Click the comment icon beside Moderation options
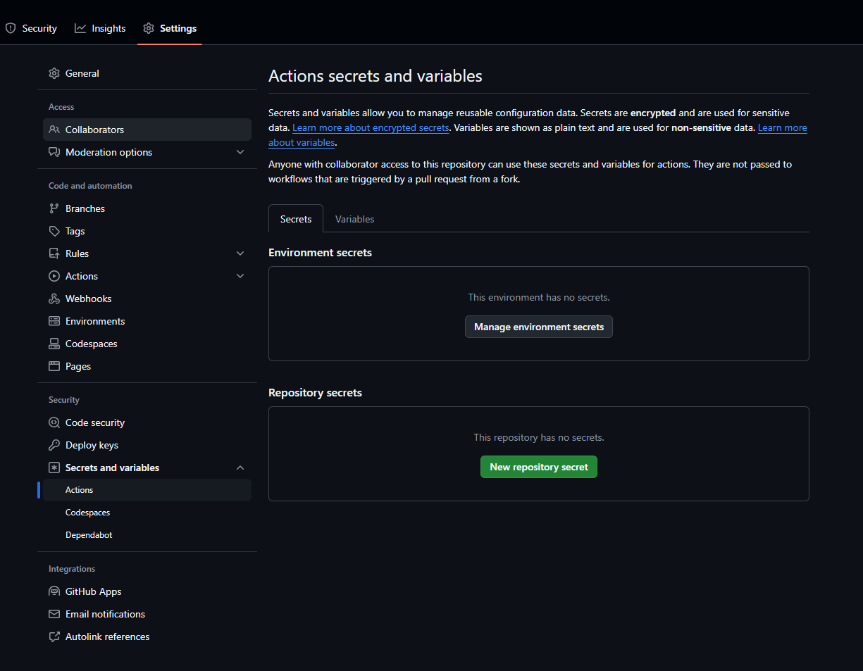Image resolution: width=863 pixels, height=671 pixels. (54, 152)
